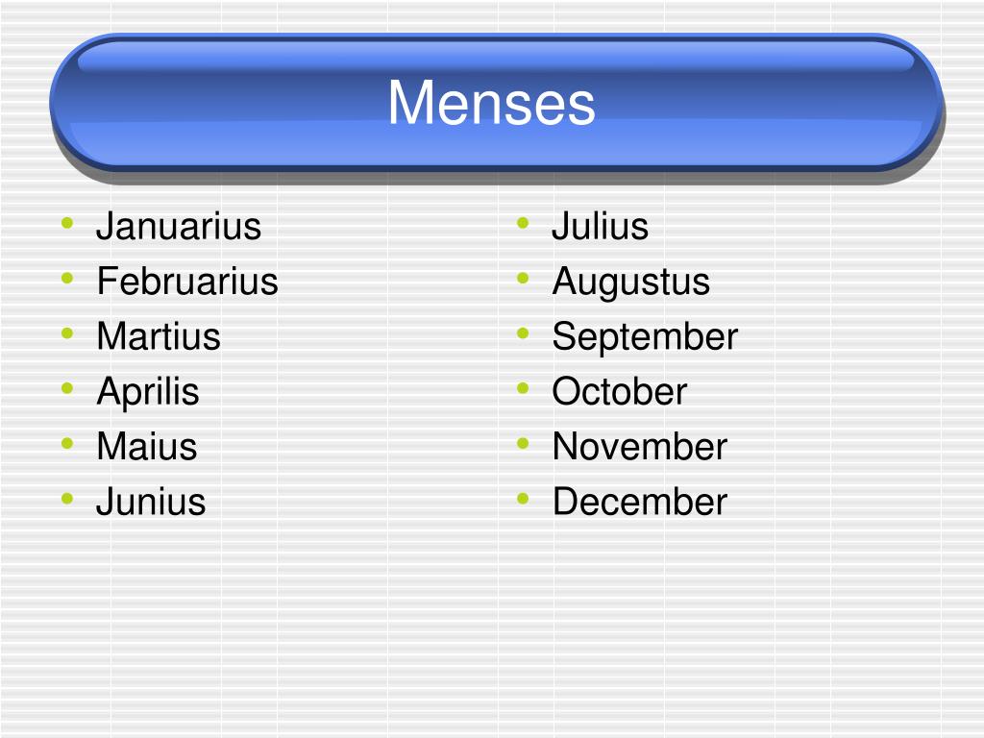Click the bullet next to December
This screenshot has height=738, width=984.
click(x=523, y=499)
